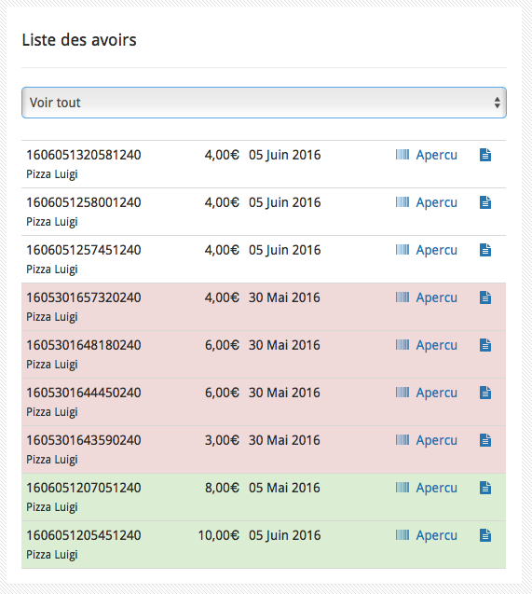Open document icon for credit 160605132058124​0
Screen dimensions: 532x594
click(485, 155)
